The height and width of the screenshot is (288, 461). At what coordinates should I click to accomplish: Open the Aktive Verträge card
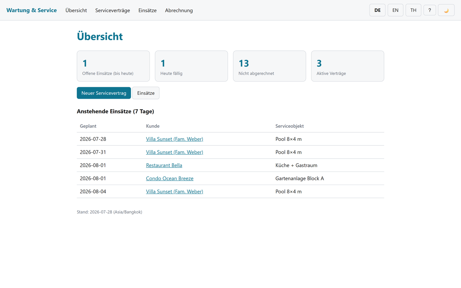click(x=347, y=66)
